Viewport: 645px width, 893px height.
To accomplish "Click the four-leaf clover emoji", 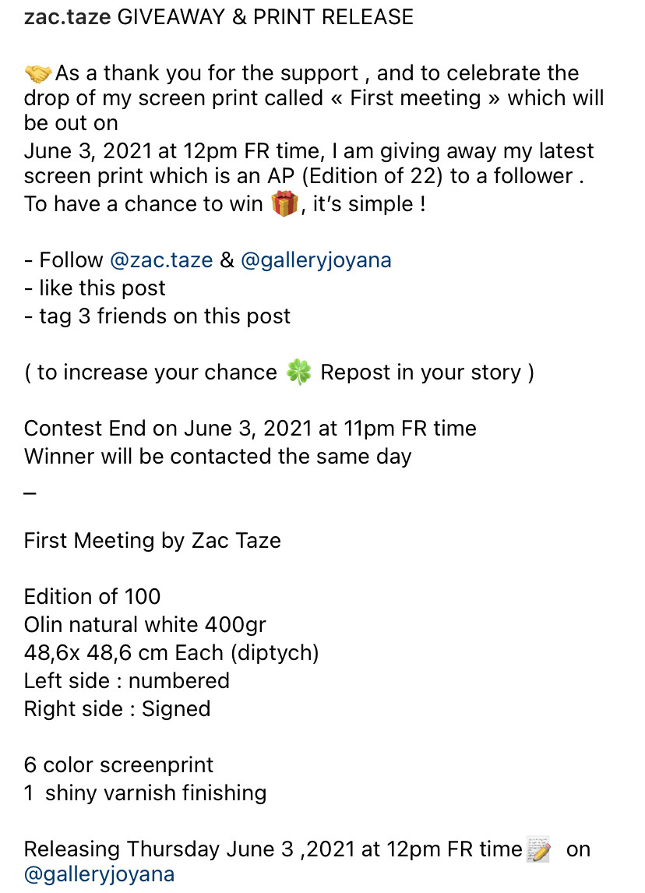I will pos(298,372).
